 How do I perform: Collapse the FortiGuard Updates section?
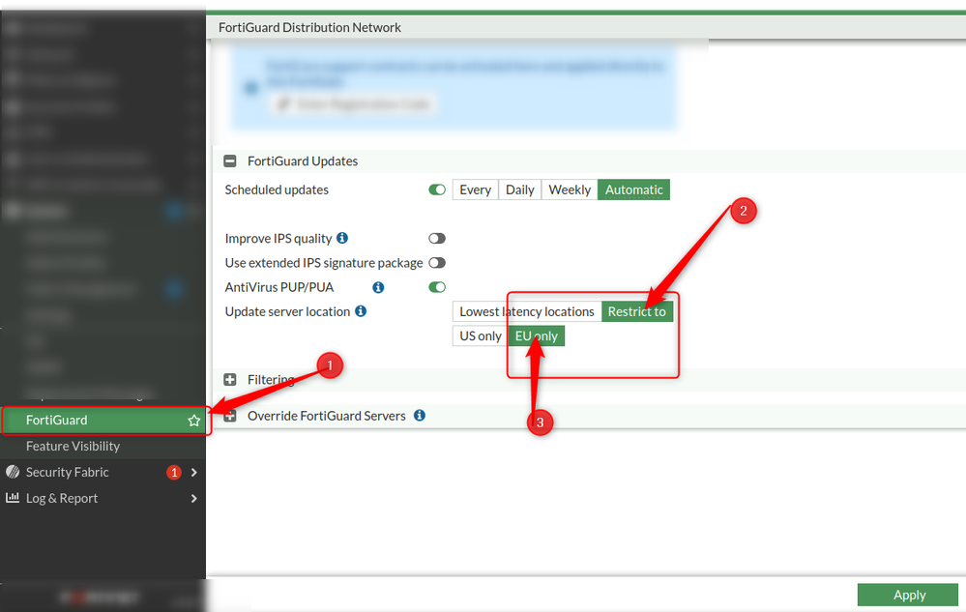pyautogui.click(x=230, y=161)
